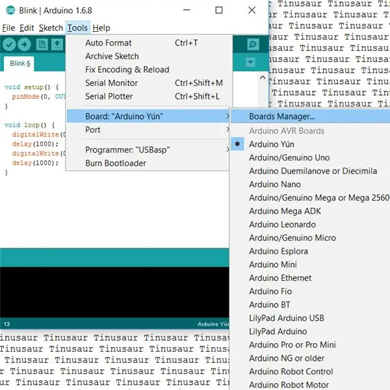
Task: Open the Help menu
Action: 101,28
